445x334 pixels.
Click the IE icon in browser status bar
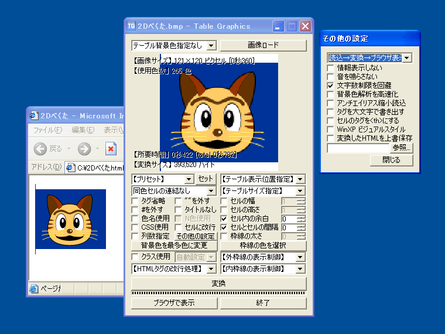click(x=34, y=288)
